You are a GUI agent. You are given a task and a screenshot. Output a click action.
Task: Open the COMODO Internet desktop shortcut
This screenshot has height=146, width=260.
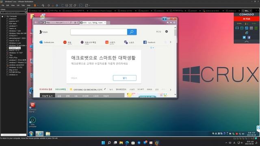[32, 107]
